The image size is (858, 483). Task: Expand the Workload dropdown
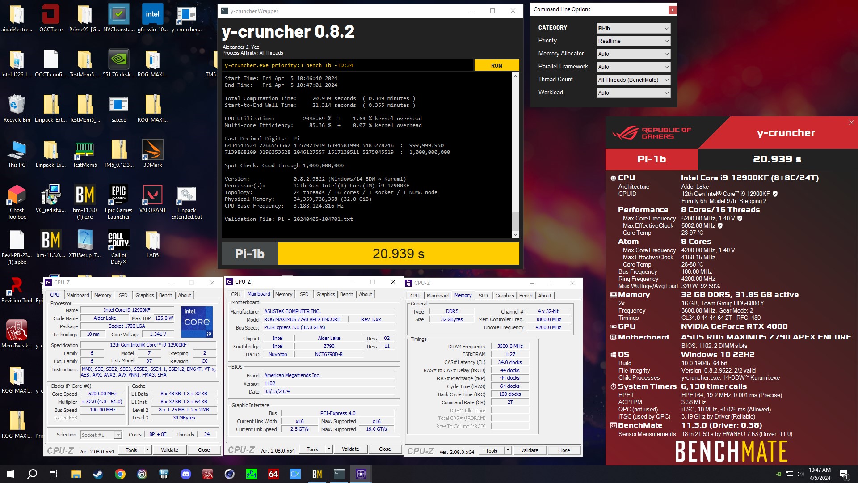[633, 93]
